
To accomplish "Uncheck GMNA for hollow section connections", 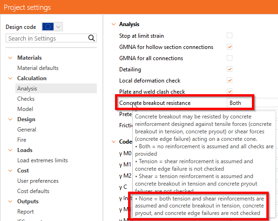I will pos(230,47).
